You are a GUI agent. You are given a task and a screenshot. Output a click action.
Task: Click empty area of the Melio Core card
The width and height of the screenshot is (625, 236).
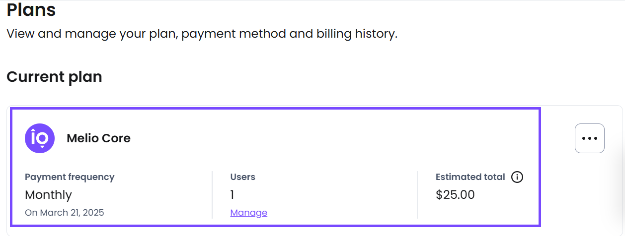328,138
